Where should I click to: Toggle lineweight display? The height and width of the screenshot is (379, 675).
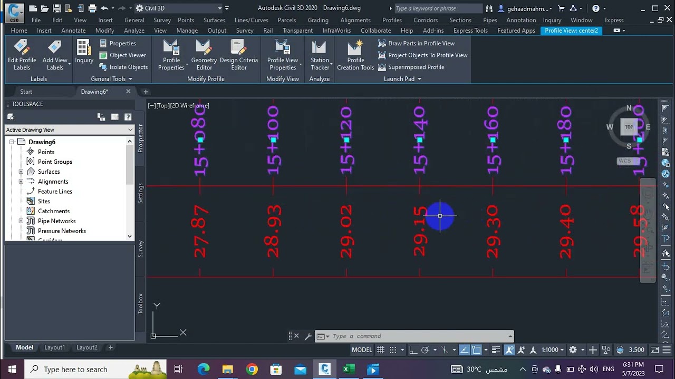[x=496, y=350]
